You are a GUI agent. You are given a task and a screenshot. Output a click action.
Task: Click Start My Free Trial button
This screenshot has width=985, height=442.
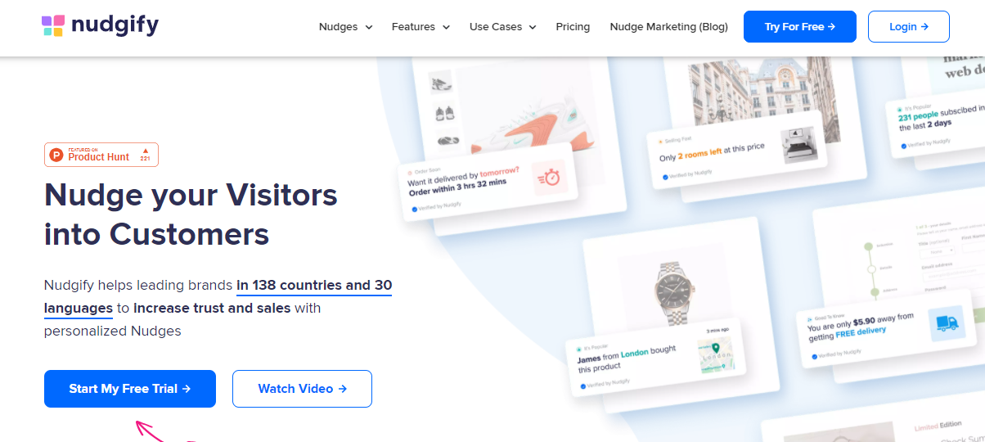click(x=130, y=389)
